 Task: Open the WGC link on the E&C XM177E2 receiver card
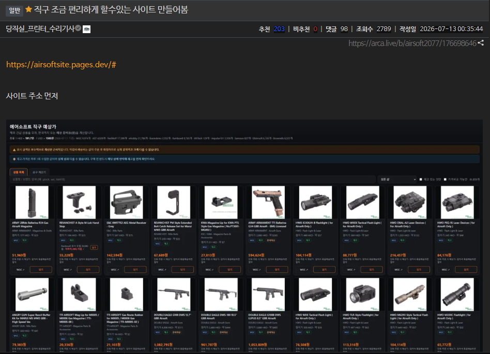tap(115, 270)
